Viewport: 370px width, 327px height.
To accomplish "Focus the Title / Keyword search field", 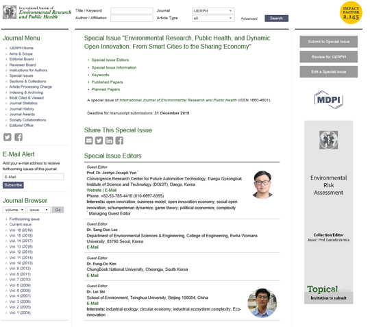I will click(132, 11).
